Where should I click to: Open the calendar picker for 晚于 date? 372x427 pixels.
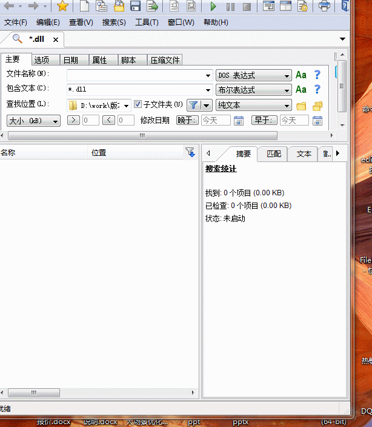[x=239, y=120]
